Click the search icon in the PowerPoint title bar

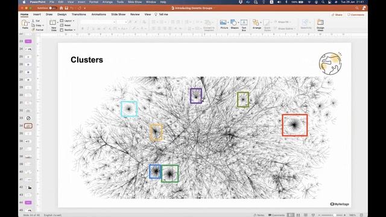click(x=357, y=8)
